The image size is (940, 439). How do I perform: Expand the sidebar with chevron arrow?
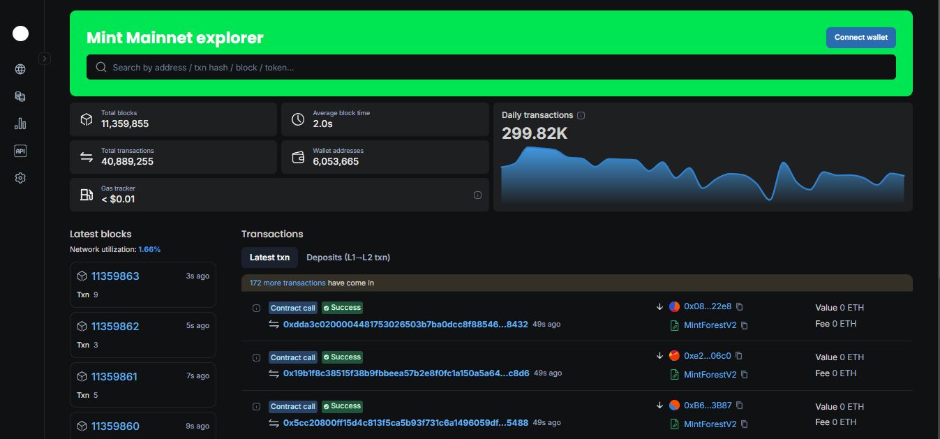click(x=45, y=59)
